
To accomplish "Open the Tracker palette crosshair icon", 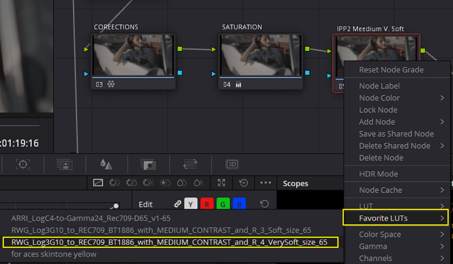I will 23,165.
